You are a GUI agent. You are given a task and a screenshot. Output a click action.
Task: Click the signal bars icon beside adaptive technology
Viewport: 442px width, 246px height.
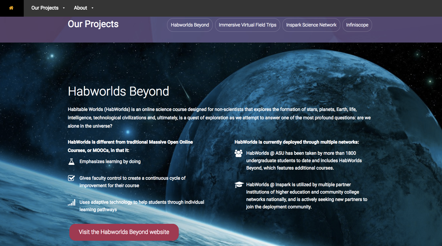[72, 203]
